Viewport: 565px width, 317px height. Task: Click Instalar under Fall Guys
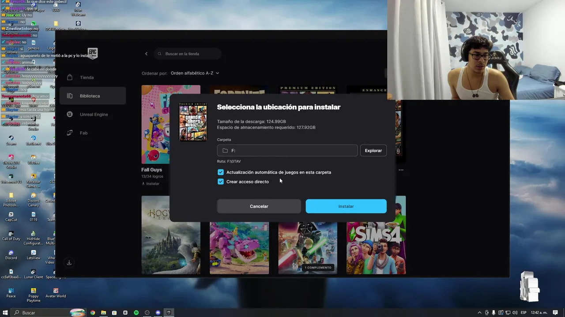pos(150,184)
